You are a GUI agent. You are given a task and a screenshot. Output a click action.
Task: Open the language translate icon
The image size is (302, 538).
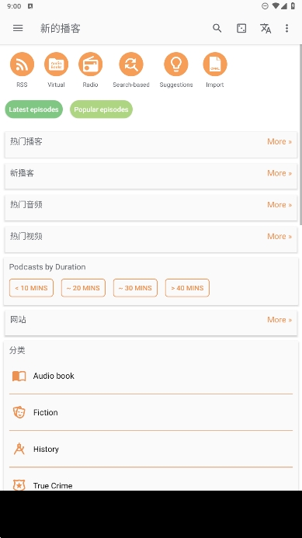point(266,28)
